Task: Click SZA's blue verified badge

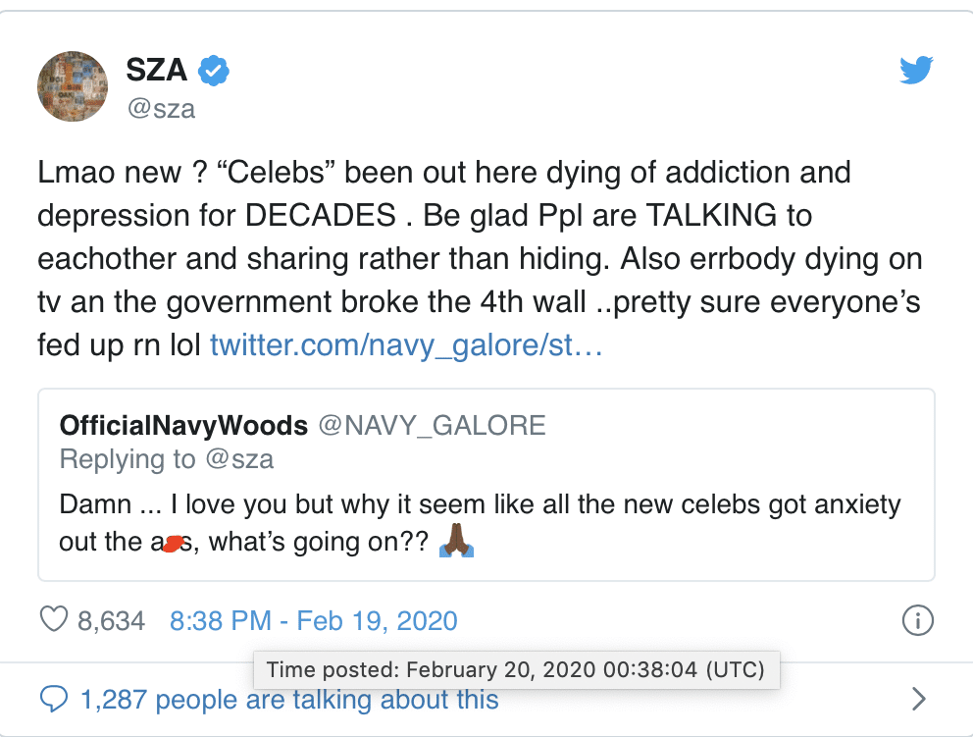Action: tap(214, 70)
